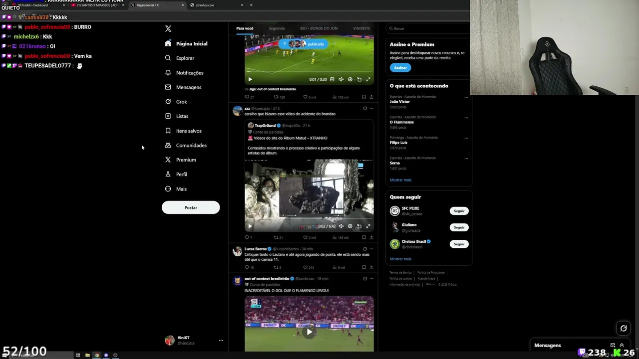This screenshot has height=359, width=639.
Task: Open Grok from the sidebar
Action: pyautogui.click(x=176, y=102)
